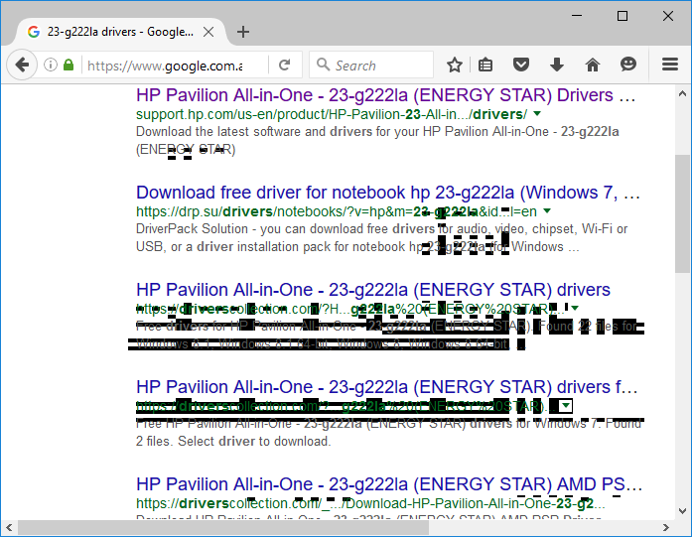
Task: Click horizontal scrollbar left arrow
Action: pyautogui.click(x=9, y=527)
